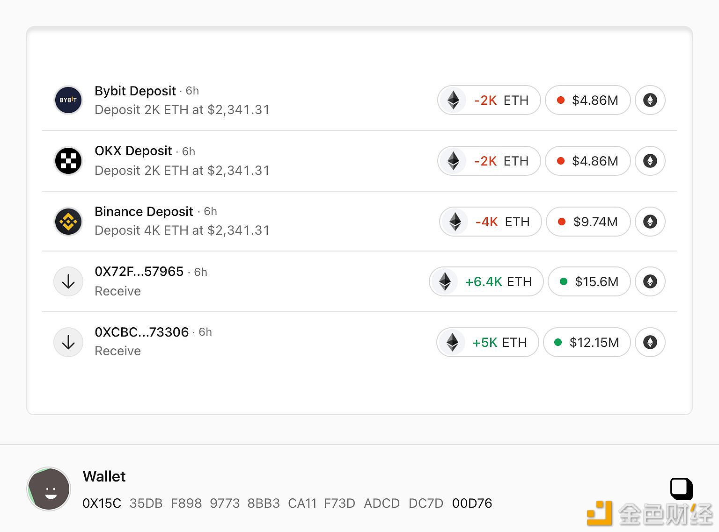Click the 'Wallet' heading text

click(x=104, y=476)
